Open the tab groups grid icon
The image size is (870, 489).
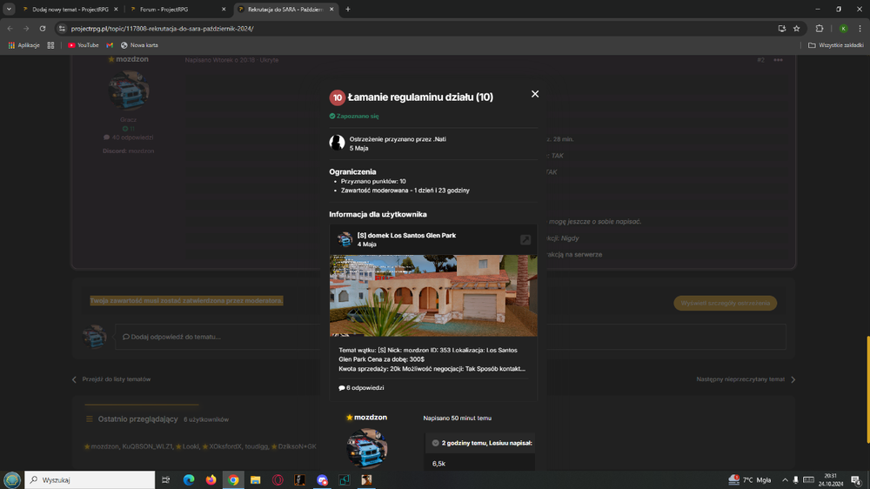tap(50, 45)
